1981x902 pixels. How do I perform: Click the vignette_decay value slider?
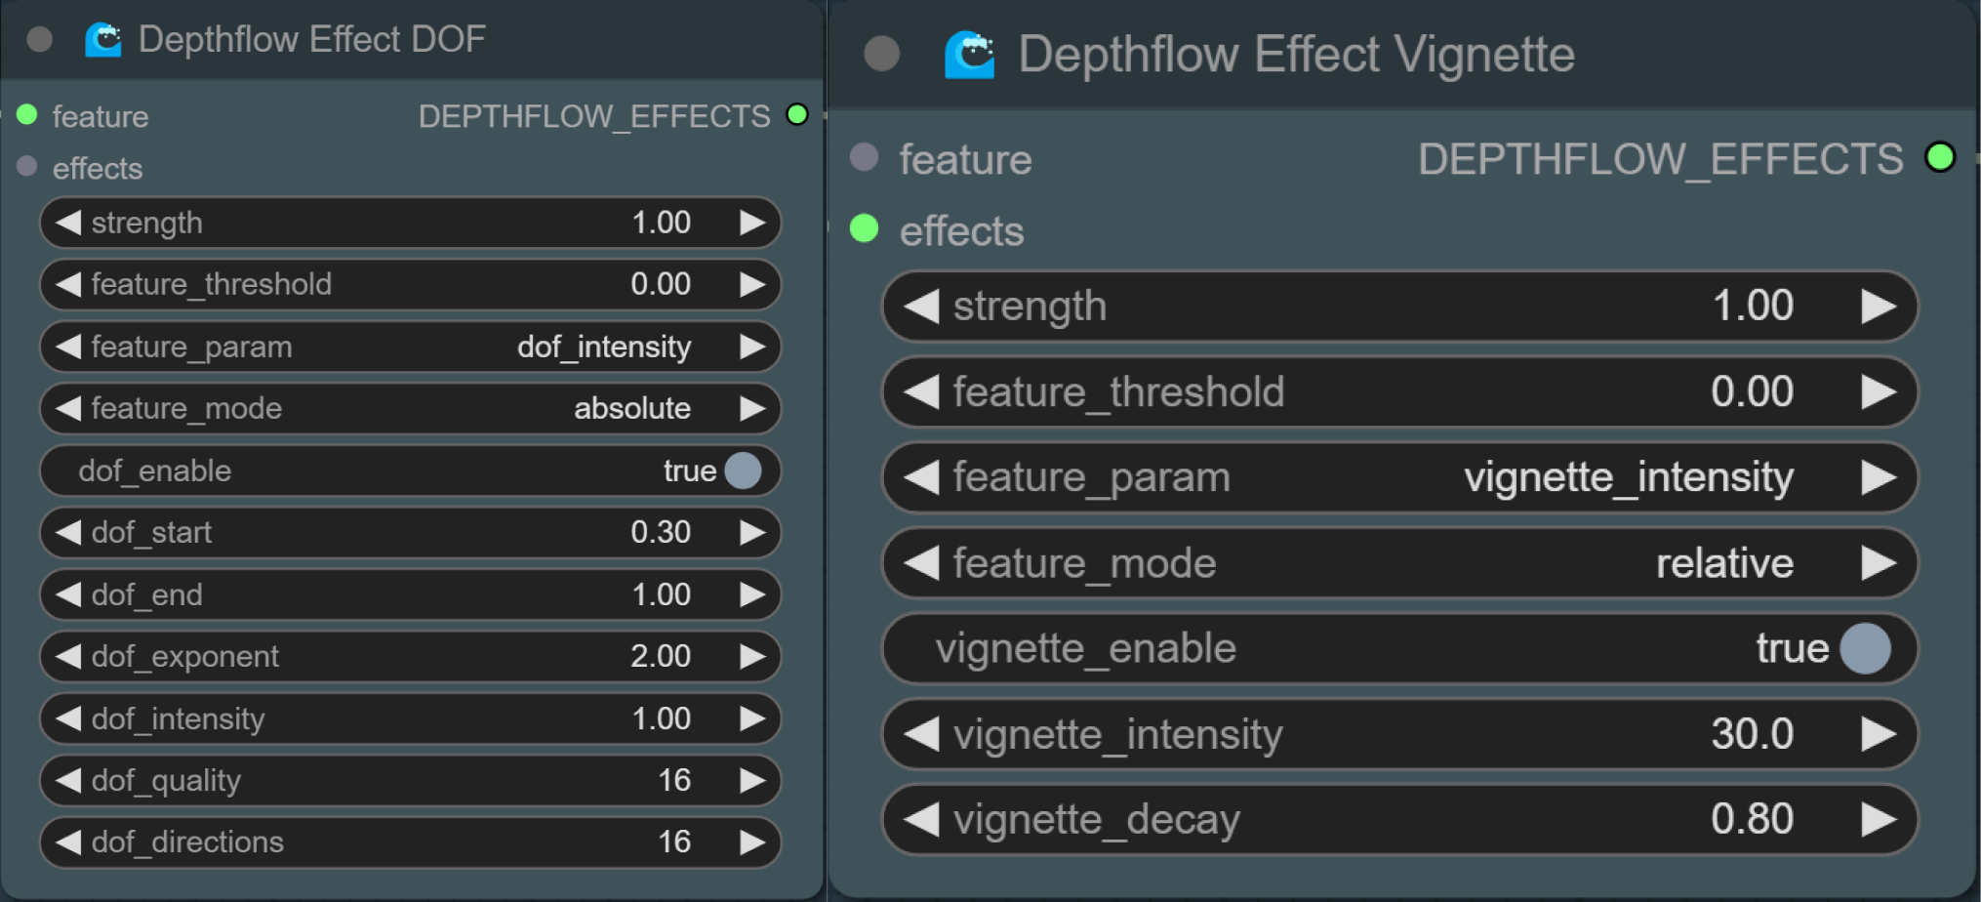(1398, 819)
